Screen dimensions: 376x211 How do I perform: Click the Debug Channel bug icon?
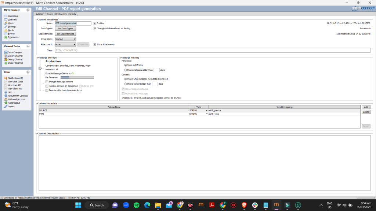(x=6, y=59)
